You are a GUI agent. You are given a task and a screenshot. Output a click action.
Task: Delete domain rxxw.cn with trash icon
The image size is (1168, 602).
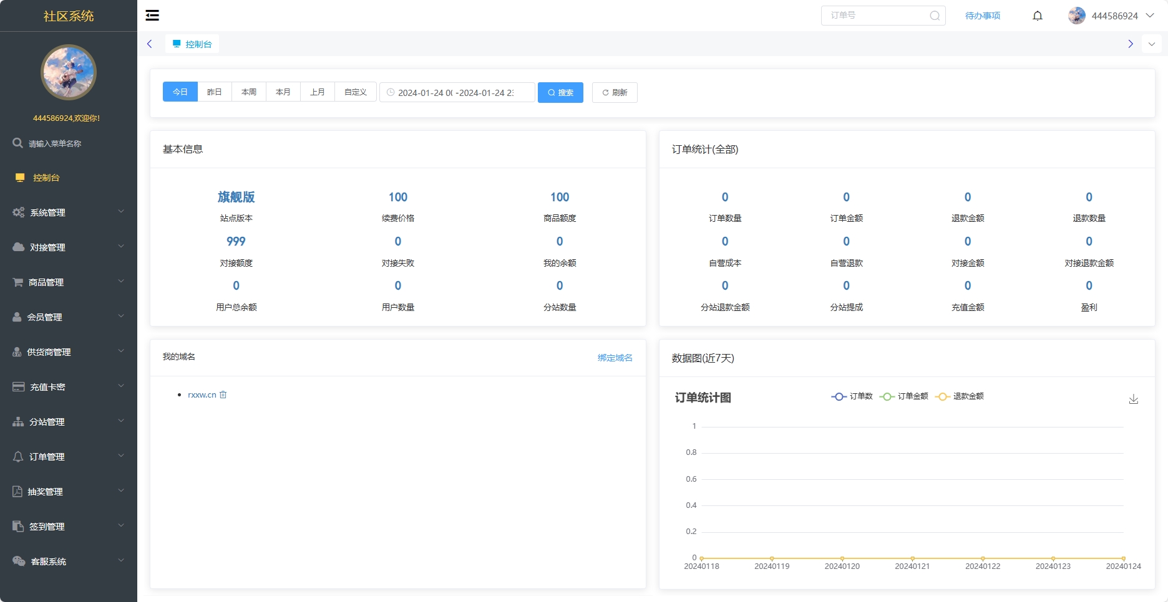coord(223,394)
